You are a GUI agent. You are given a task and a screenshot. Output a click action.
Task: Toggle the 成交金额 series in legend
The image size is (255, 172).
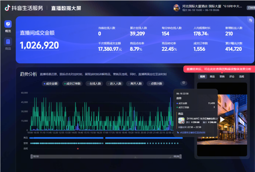coord(51,83)
